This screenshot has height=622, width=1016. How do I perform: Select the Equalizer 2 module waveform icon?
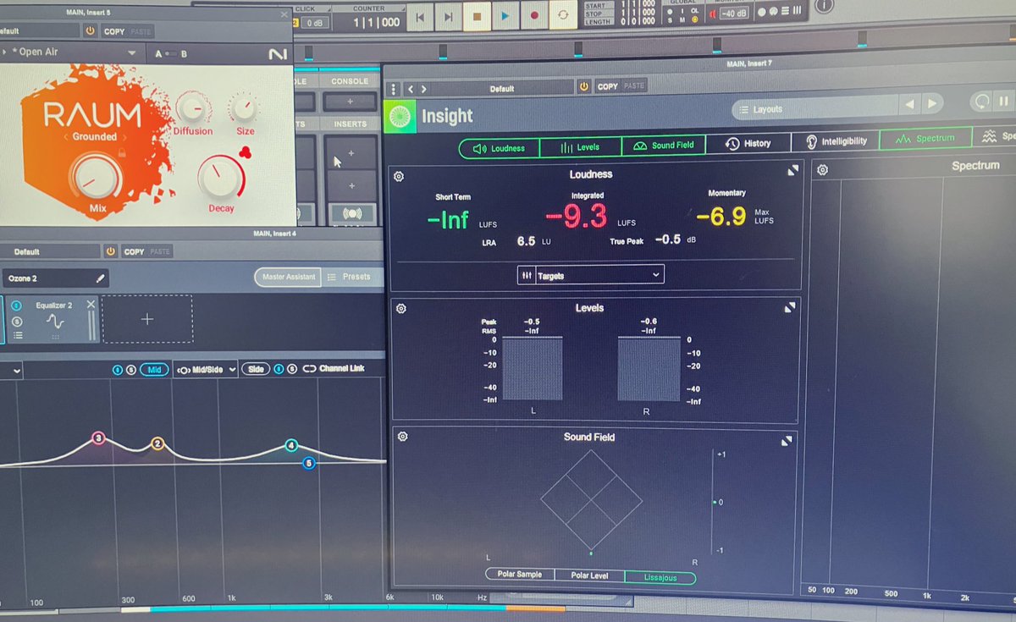pos(55,322)
